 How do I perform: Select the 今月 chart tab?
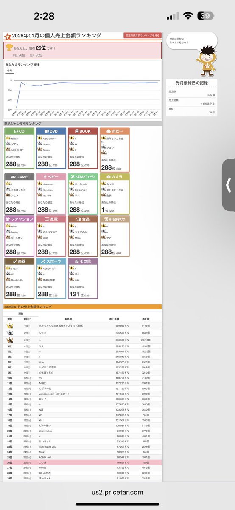tap(9, 71)
